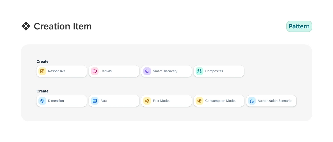This screenshot has height=142, width=333.
Task: Click the pink Canvas presentation icon
Action: pyautogui.click(x=95, y=71)
